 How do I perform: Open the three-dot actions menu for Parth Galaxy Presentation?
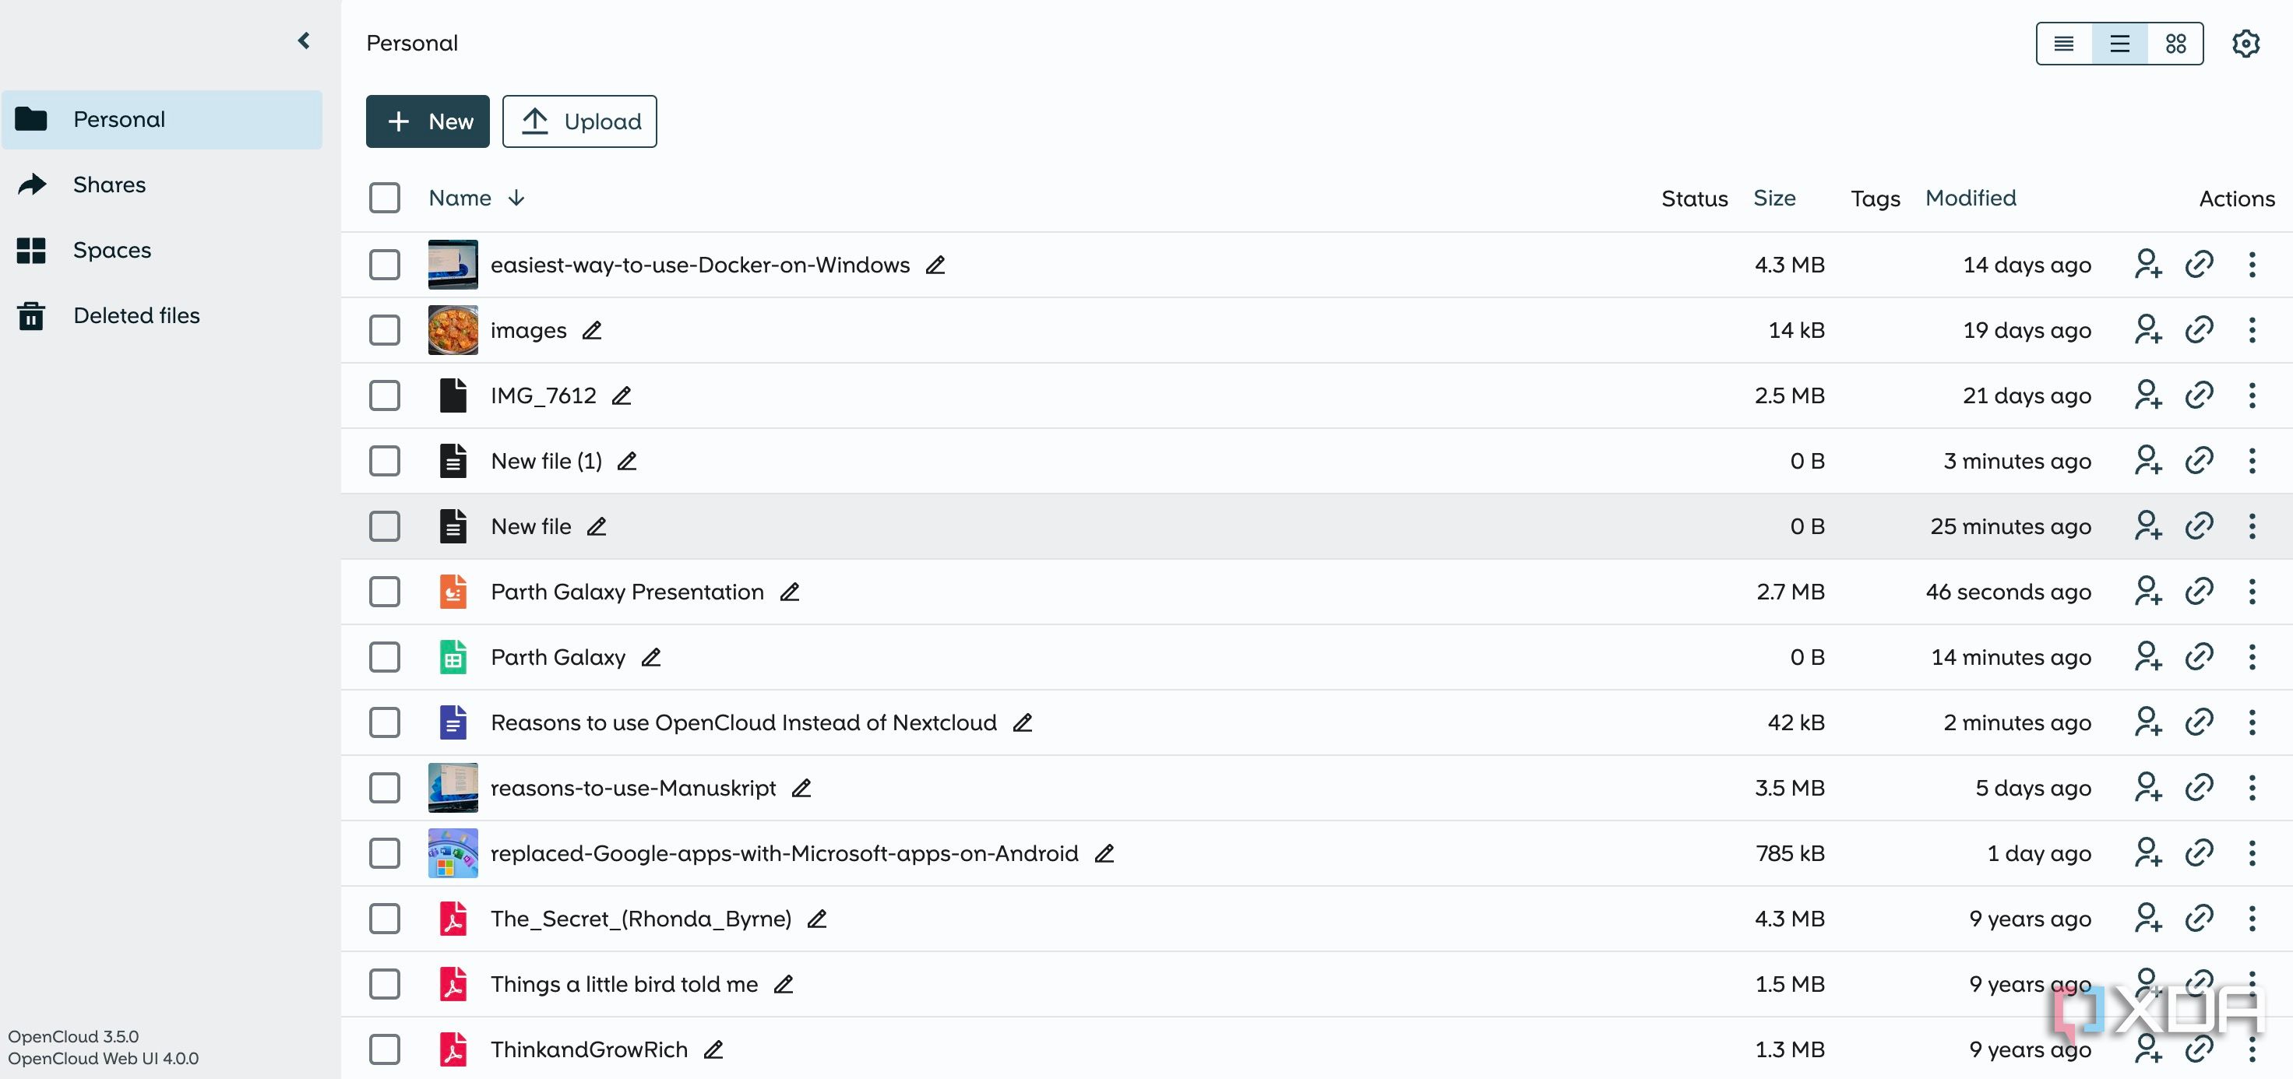[2252, 592]
